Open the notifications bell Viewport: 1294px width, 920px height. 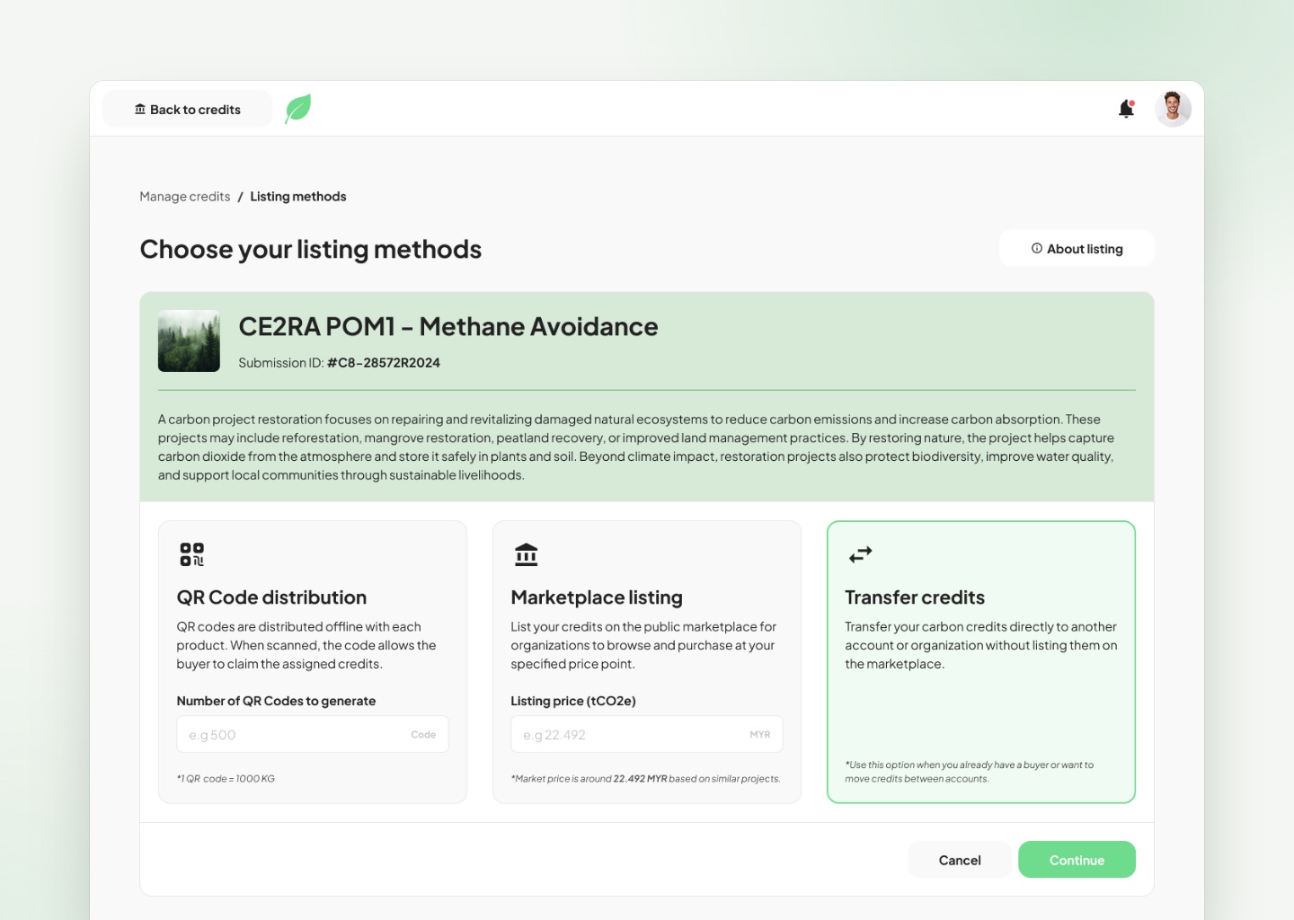pyautogui.click(x=1126, y=109)
